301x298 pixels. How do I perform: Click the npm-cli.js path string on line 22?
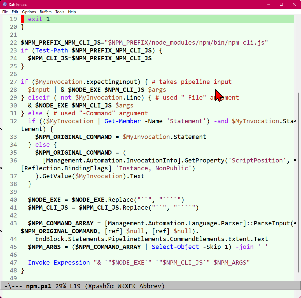186,43
